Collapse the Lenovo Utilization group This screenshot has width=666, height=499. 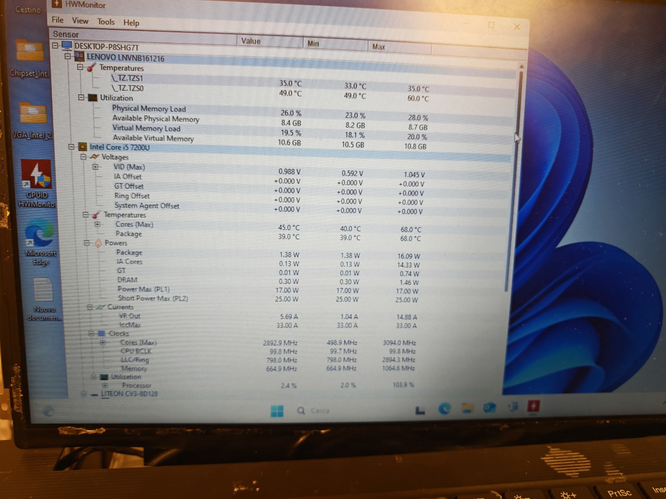coord(82,97)
